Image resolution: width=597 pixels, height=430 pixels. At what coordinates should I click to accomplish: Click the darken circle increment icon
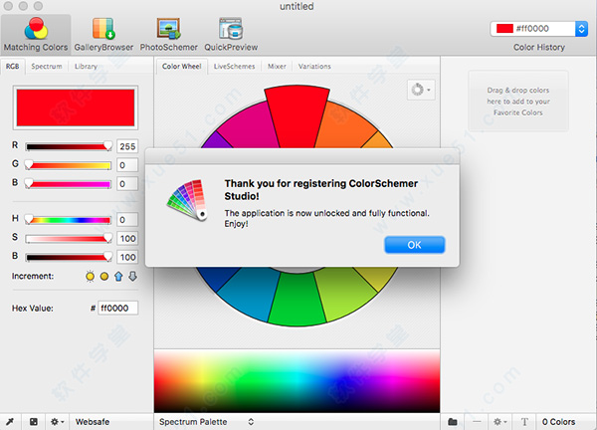click(103, 276)
